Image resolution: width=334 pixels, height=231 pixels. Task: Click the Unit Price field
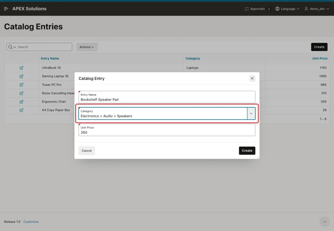coord(167,130)
